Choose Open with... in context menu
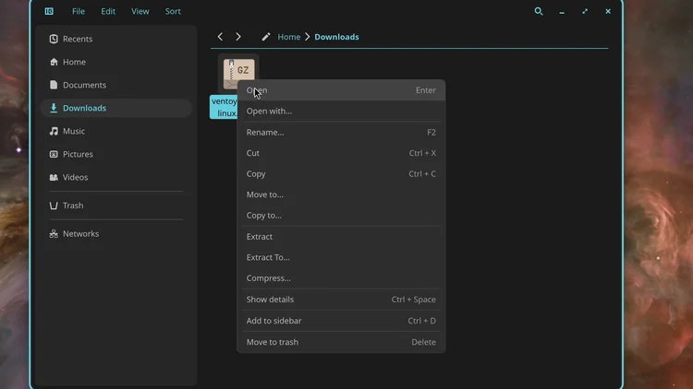The height and width of the screenshot is (389, 693). click(341, 112)
